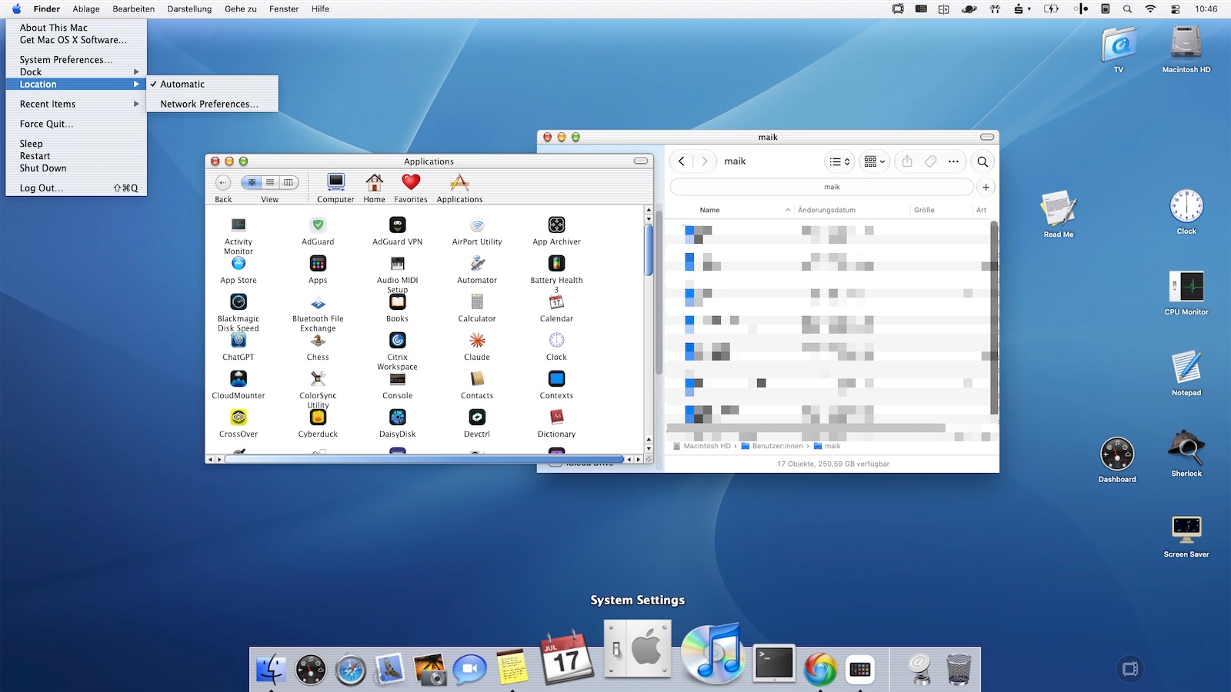Open Terminal from the Dock
The height and width of the screenshot is (692, 1231).
(774, 663)
